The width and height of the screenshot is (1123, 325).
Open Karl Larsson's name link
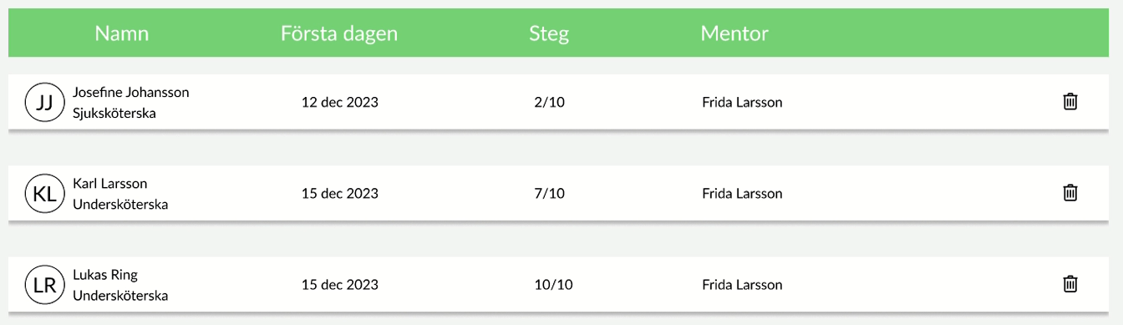[x=110, y=183]
